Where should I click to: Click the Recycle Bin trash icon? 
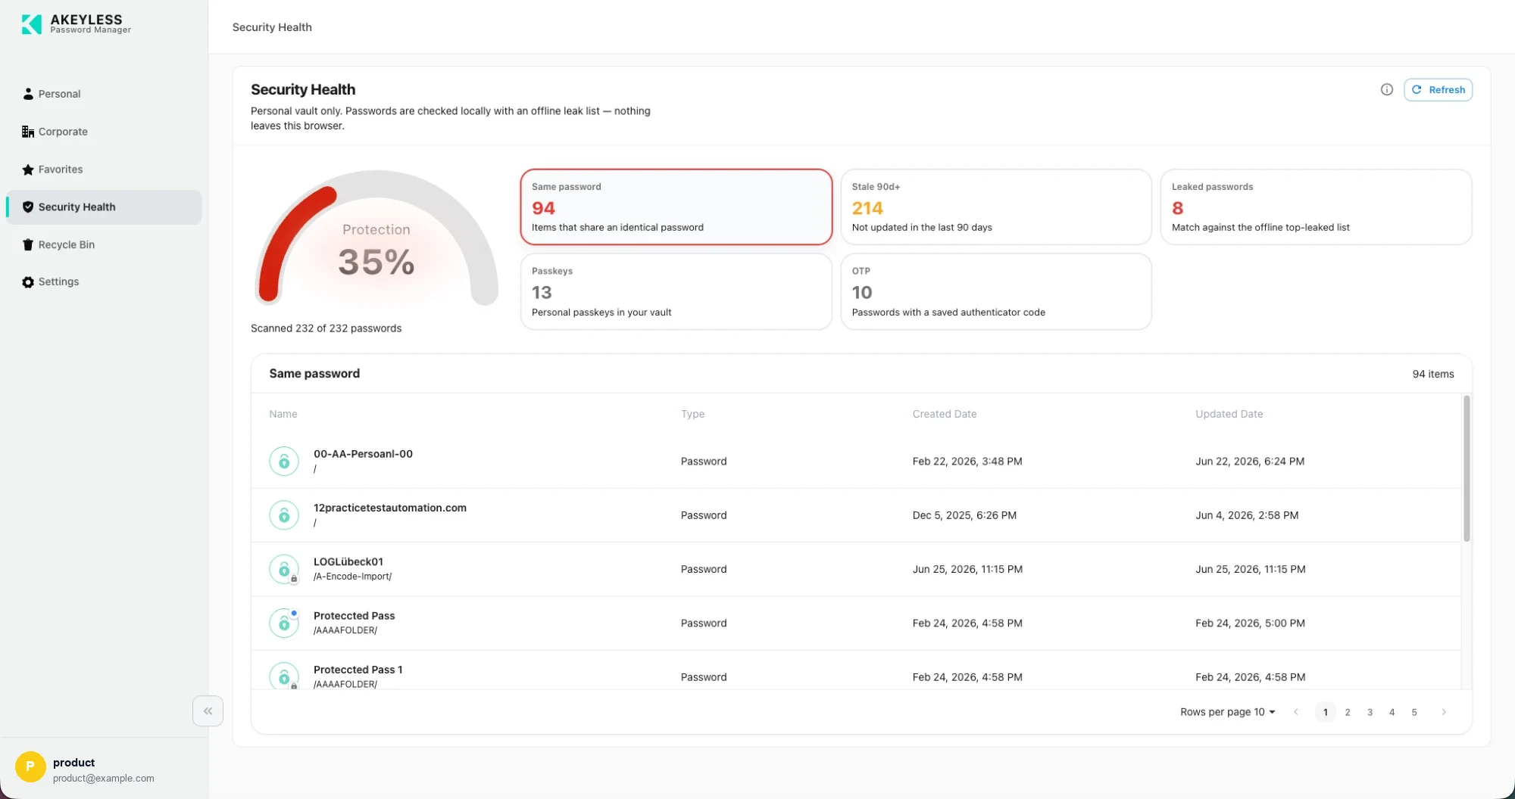[28, 244]
